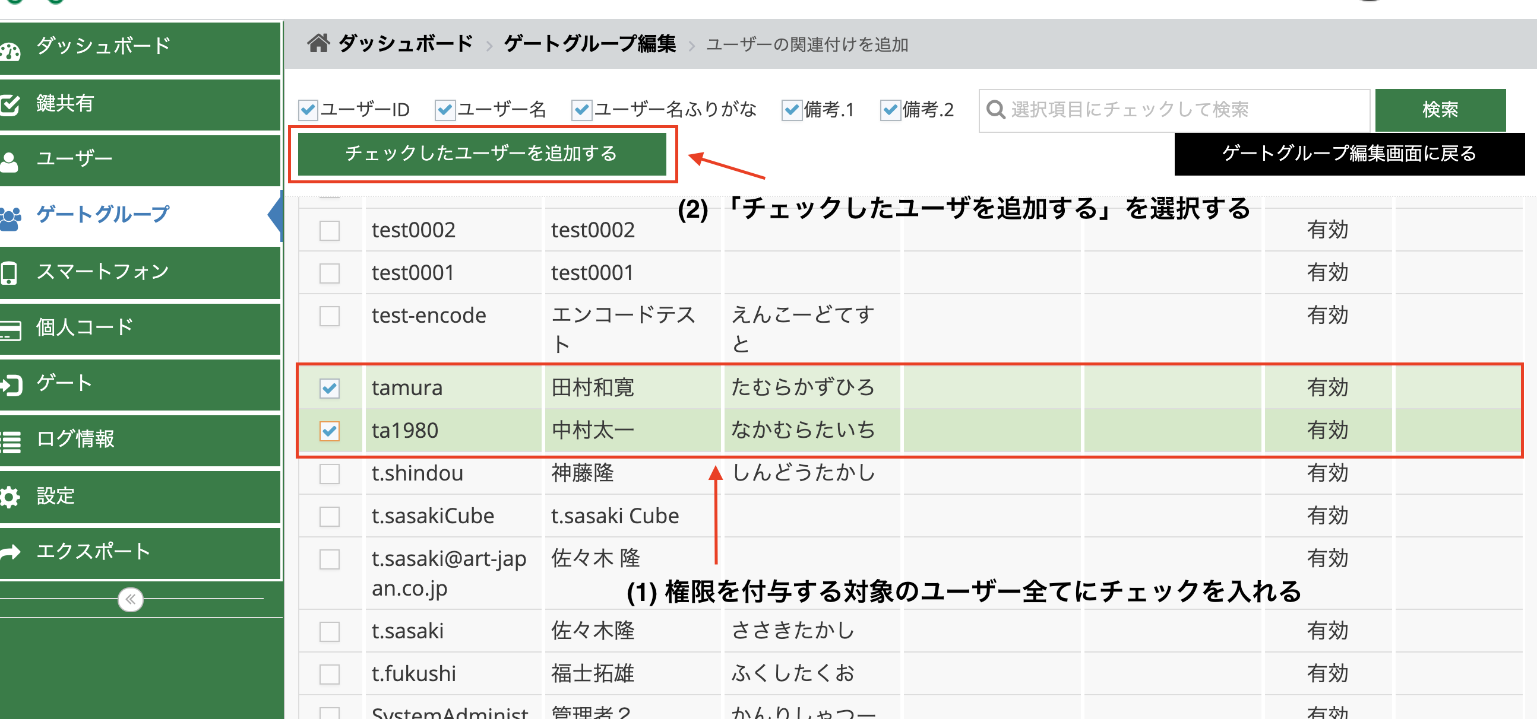The width and height of the screenshot is (1537, 719).
Task: Click the gate sign-in arrow icon
Action: tap(11, 385)
